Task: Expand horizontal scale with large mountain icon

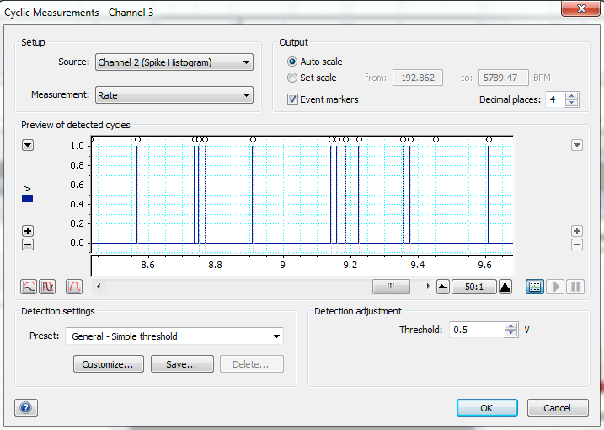Action: click(505, 287)
